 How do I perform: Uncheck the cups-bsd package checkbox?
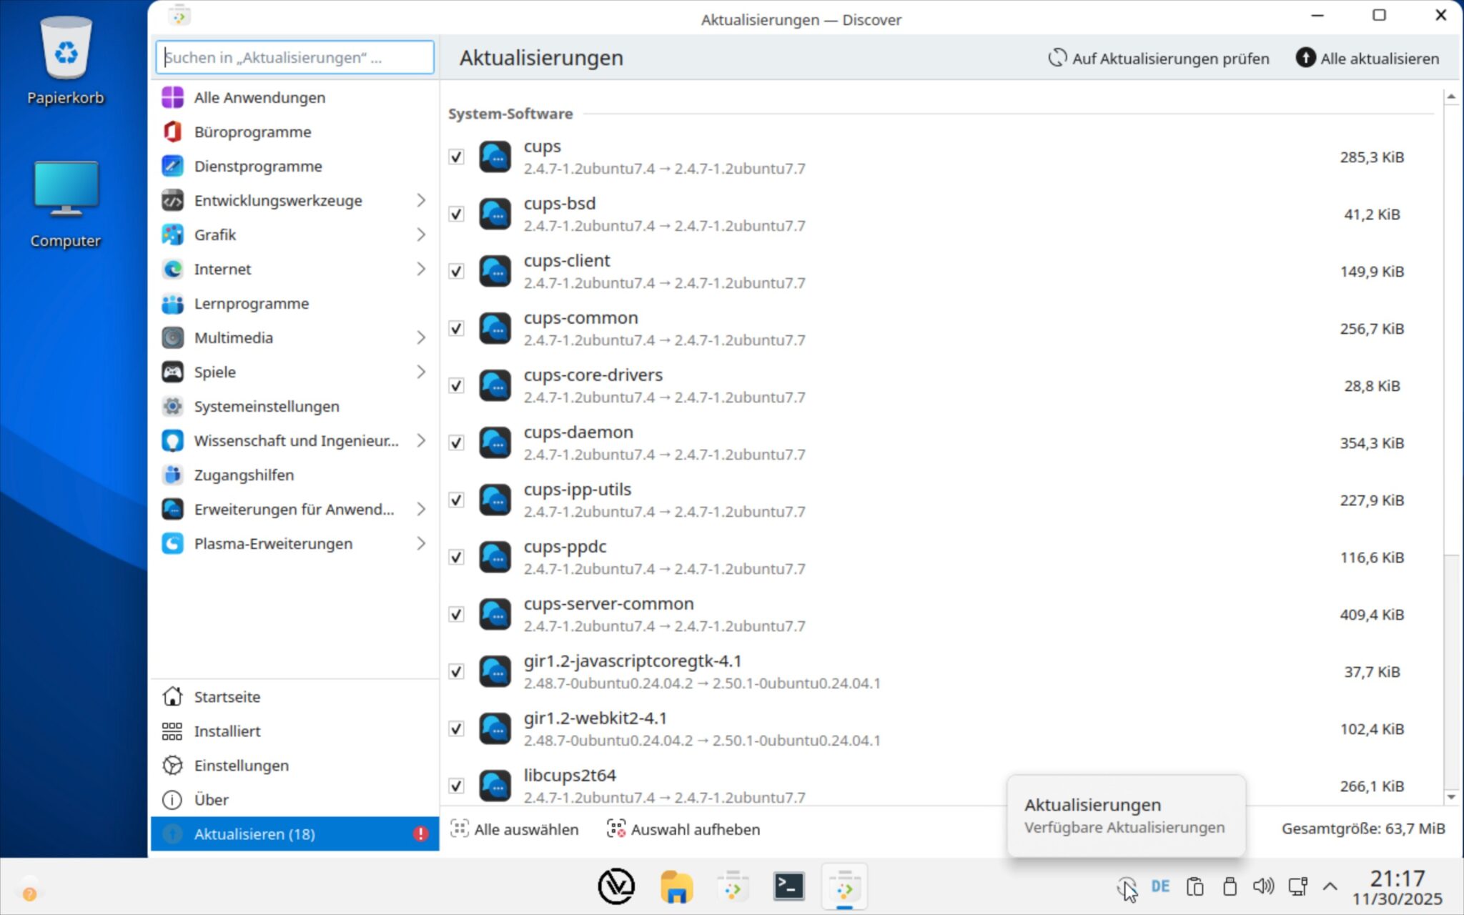pos(456,214)
